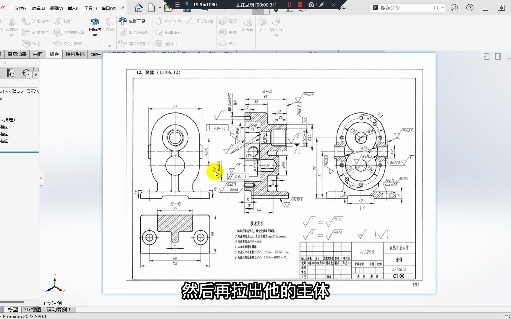
Task: Click the 展开 unfold tool
Action: (228, 21)
